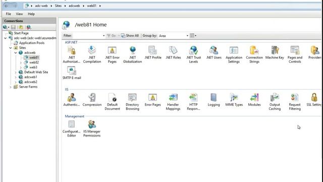Viewport: 323px width, 182px height.
Task: Open the Providers feature
Action: (315, 53)
